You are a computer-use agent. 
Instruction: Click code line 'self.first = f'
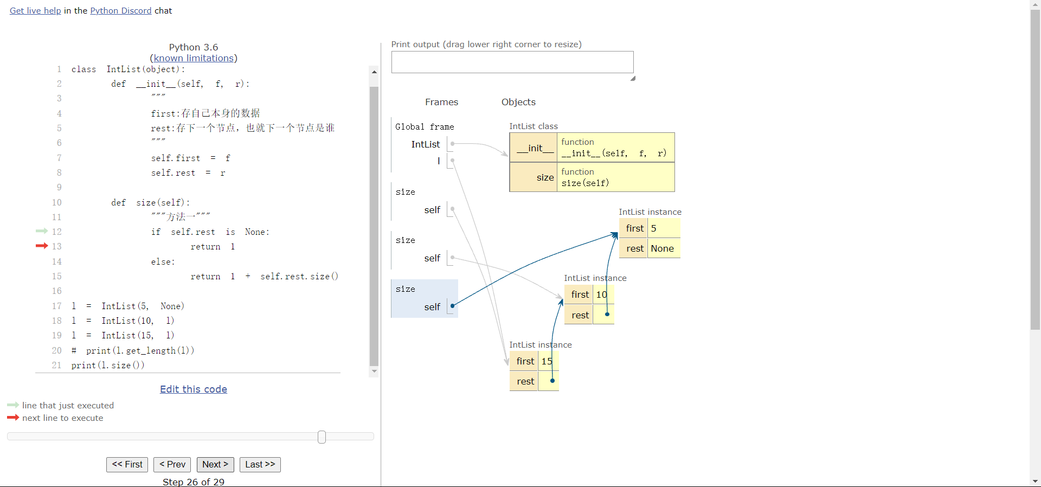[x=191, y=158]
